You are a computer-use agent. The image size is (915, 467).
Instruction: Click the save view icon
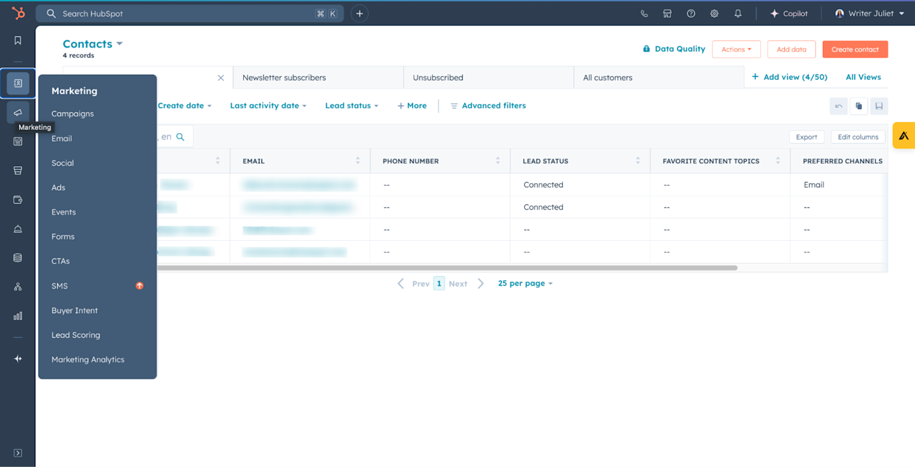[879, 106]
